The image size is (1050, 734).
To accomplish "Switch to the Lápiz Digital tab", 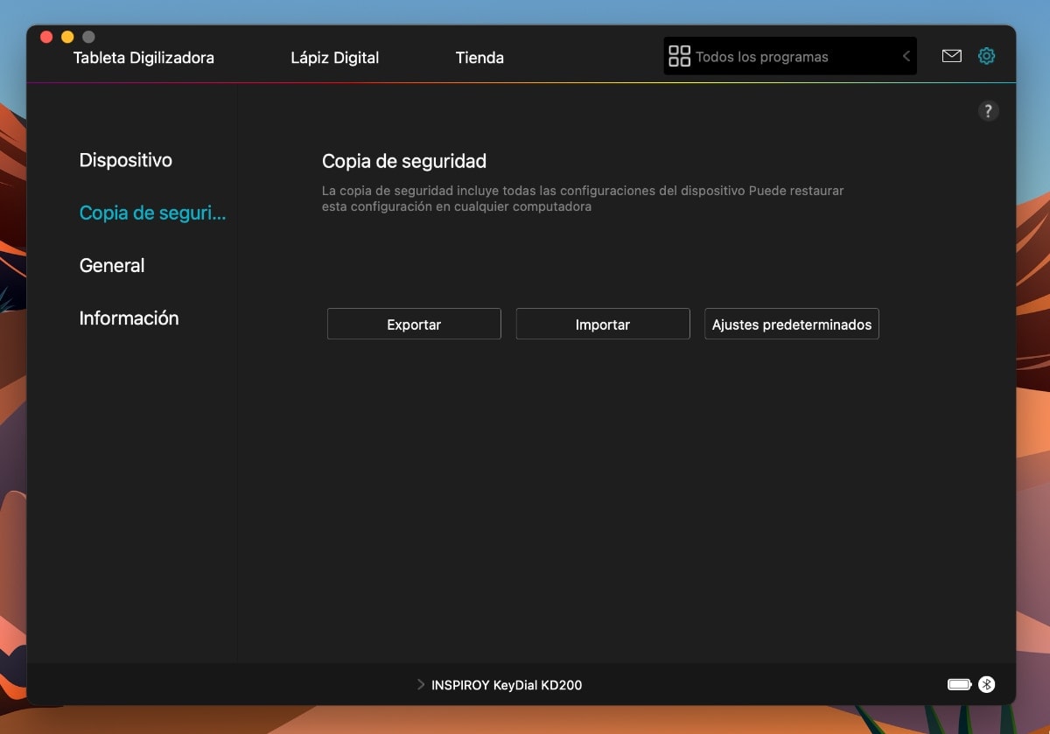I will click(335, 58).
